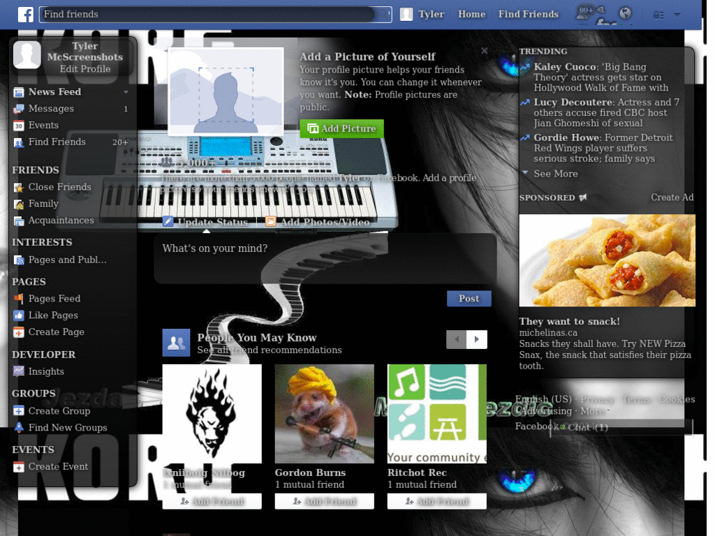Screen dimensions: 715x536
Task: Open Tyler profile link in top bar
Action: click(431, 15)
